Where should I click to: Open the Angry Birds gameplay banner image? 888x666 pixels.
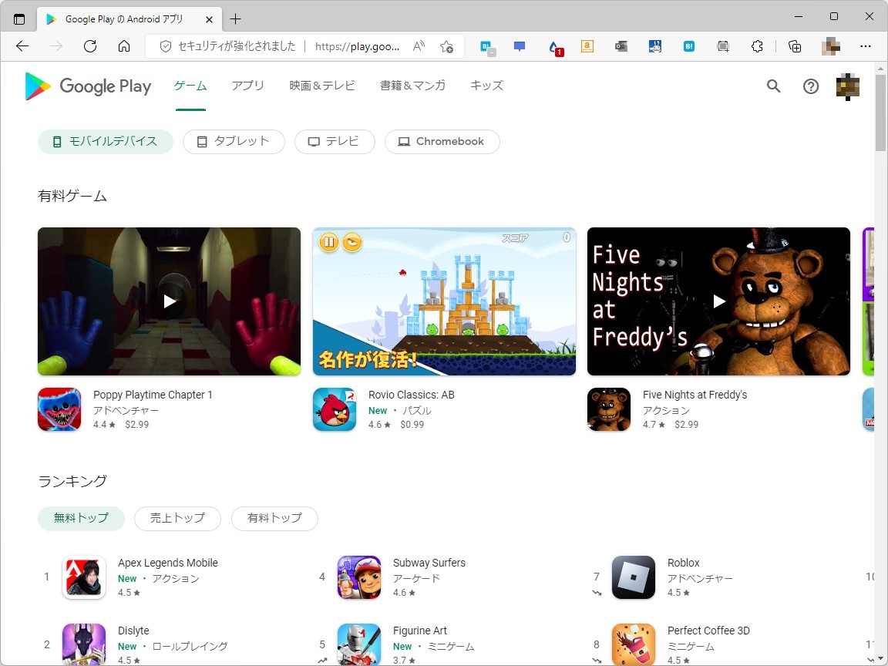(445, 301)
